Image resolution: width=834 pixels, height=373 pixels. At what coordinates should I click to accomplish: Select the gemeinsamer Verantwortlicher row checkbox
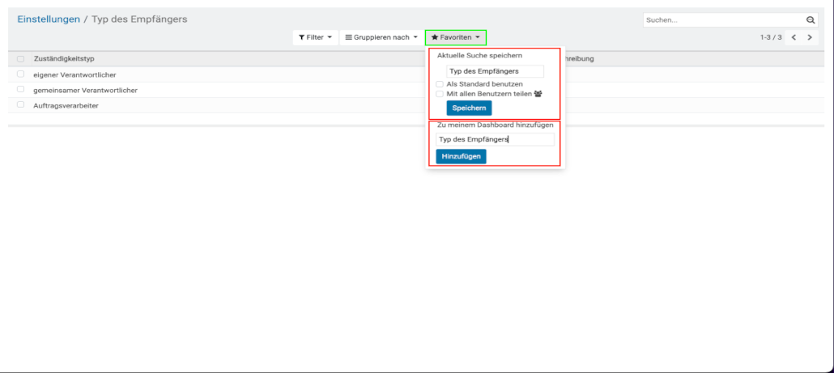click(20, 90)
